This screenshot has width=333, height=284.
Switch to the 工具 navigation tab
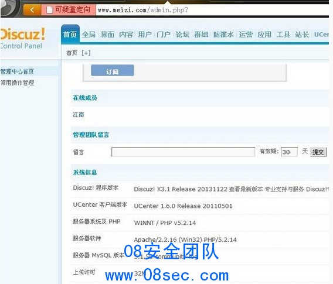(x=283, y=35)
